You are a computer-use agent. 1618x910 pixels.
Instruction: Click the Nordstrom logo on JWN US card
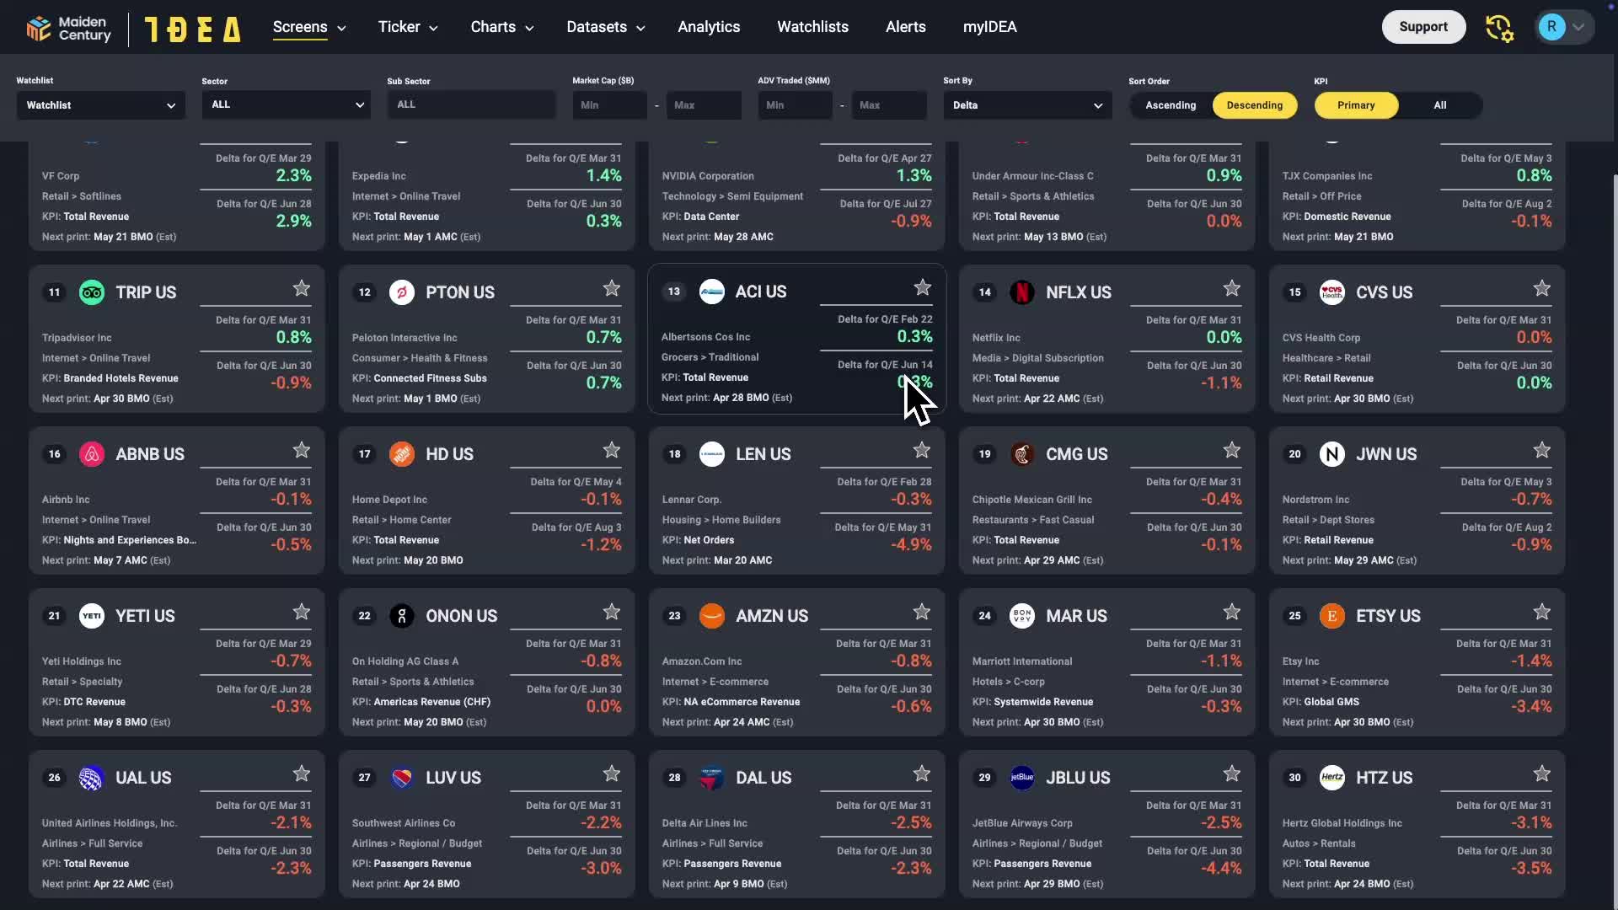point(1332,454)
